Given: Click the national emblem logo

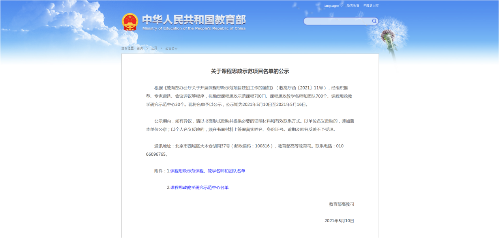Looking at the screenshot, I should [x=130, y=22].
